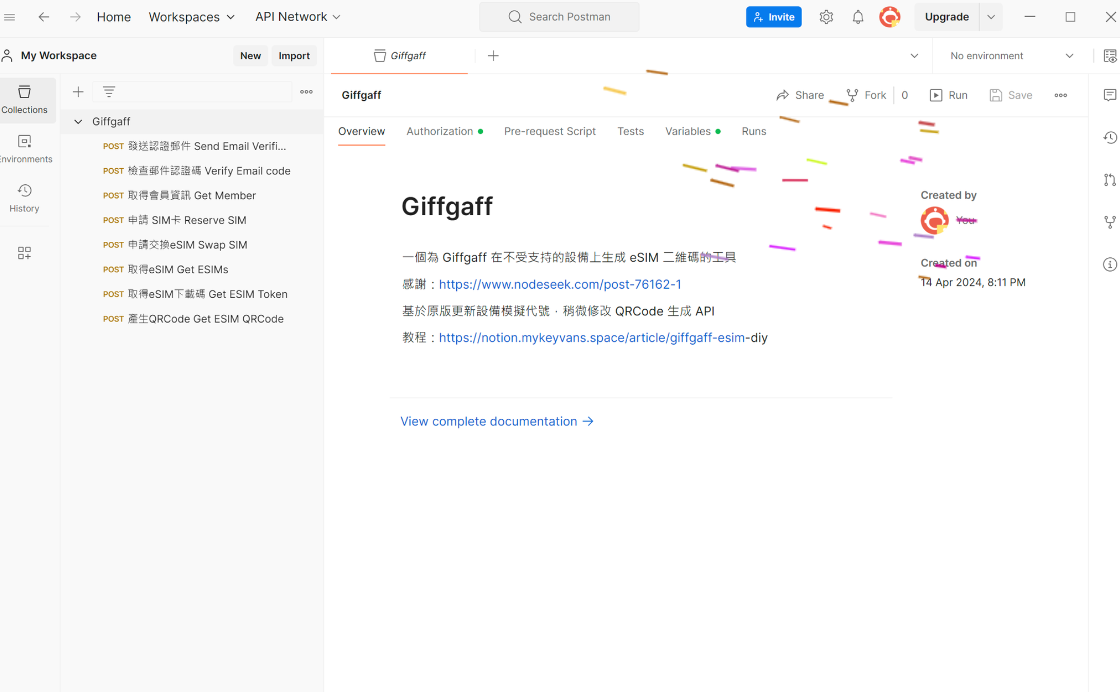Viewport: 1120px width, 692px height.
Task: Expand the Workspaces dropdown
Action: click(x=191, y=17)
